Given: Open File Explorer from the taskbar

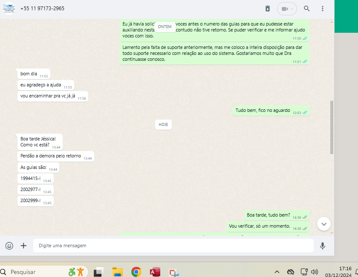Looking at the screenshot, I should click(x=118, y=272).
